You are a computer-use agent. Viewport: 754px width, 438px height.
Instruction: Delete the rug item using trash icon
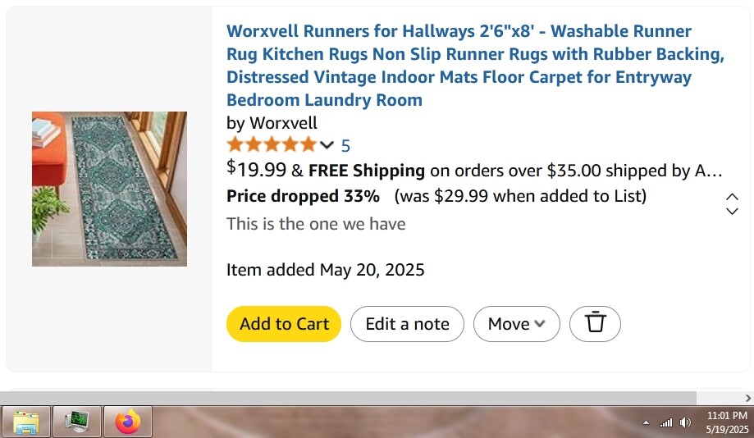coord(595,323)
